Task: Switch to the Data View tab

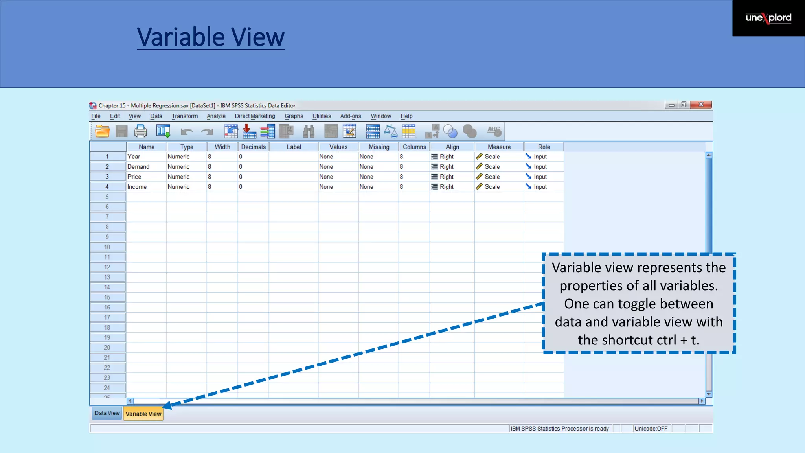Action: tap(107, 413)
